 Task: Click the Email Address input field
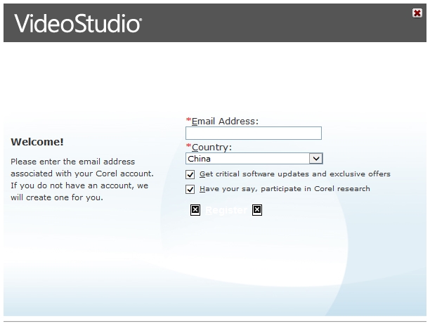254,133
